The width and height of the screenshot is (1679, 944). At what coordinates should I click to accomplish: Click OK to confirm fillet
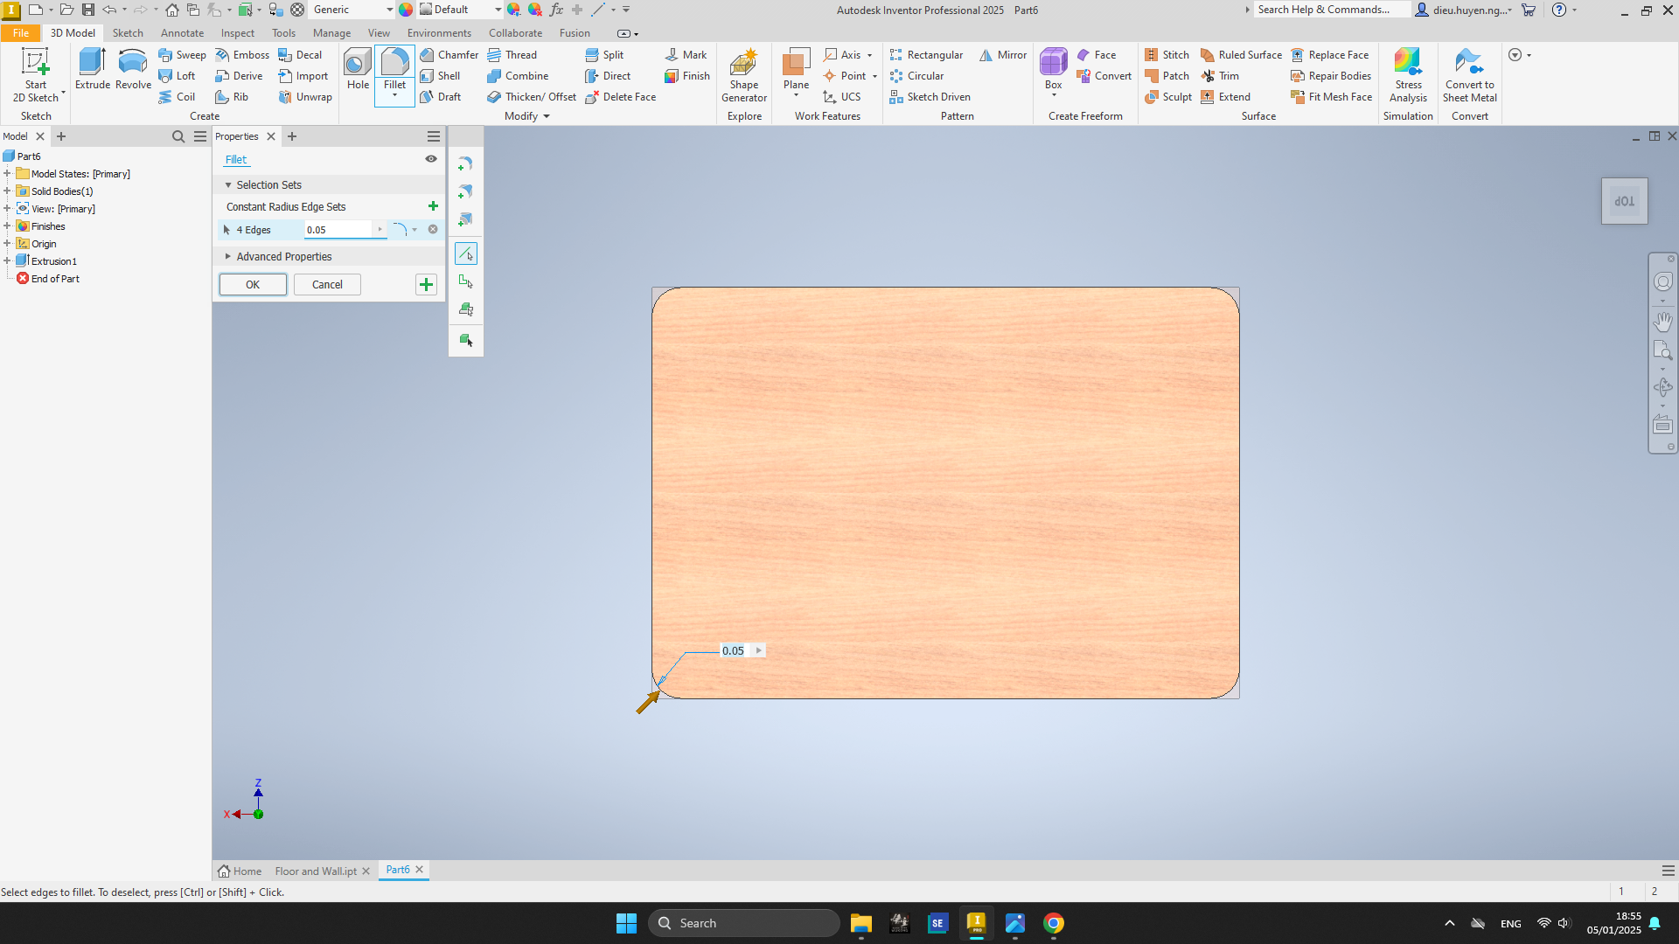click(251, 283)
